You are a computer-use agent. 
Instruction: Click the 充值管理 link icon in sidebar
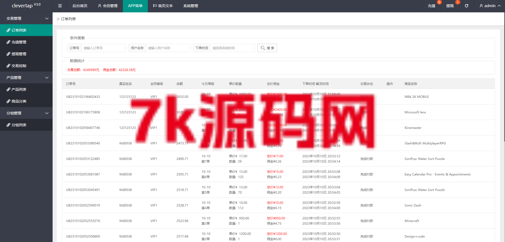pos(8,42)
